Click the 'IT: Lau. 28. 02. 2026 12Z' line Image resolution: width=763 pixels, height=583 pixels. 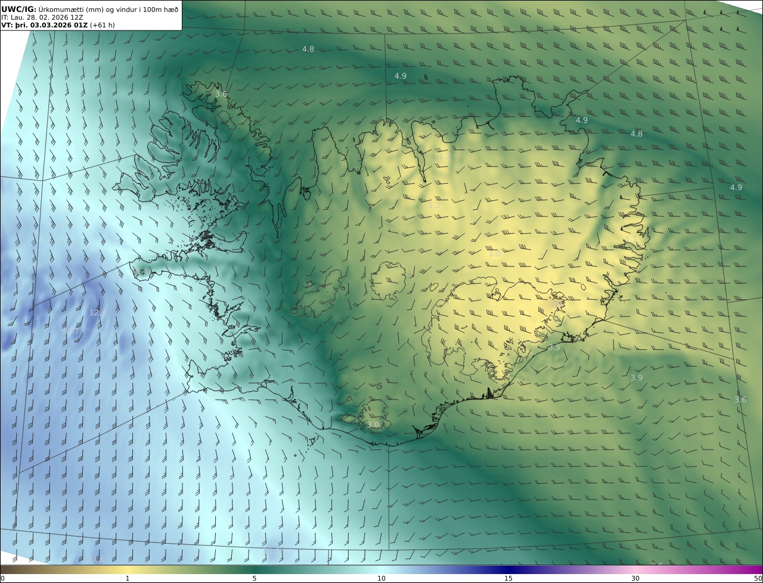click(x=42, y=17)
